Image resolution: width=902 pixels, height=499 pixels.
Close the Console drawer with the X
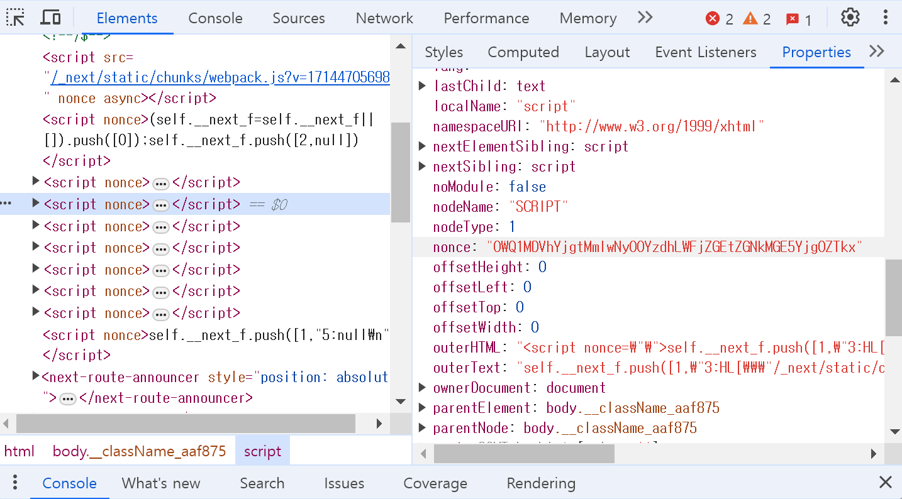point(886,482)
